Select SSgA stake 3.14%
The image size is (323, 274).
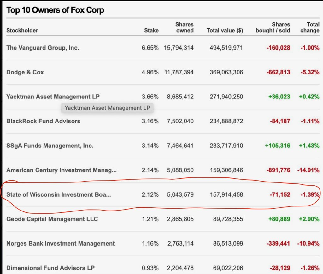tap(150, 146)
